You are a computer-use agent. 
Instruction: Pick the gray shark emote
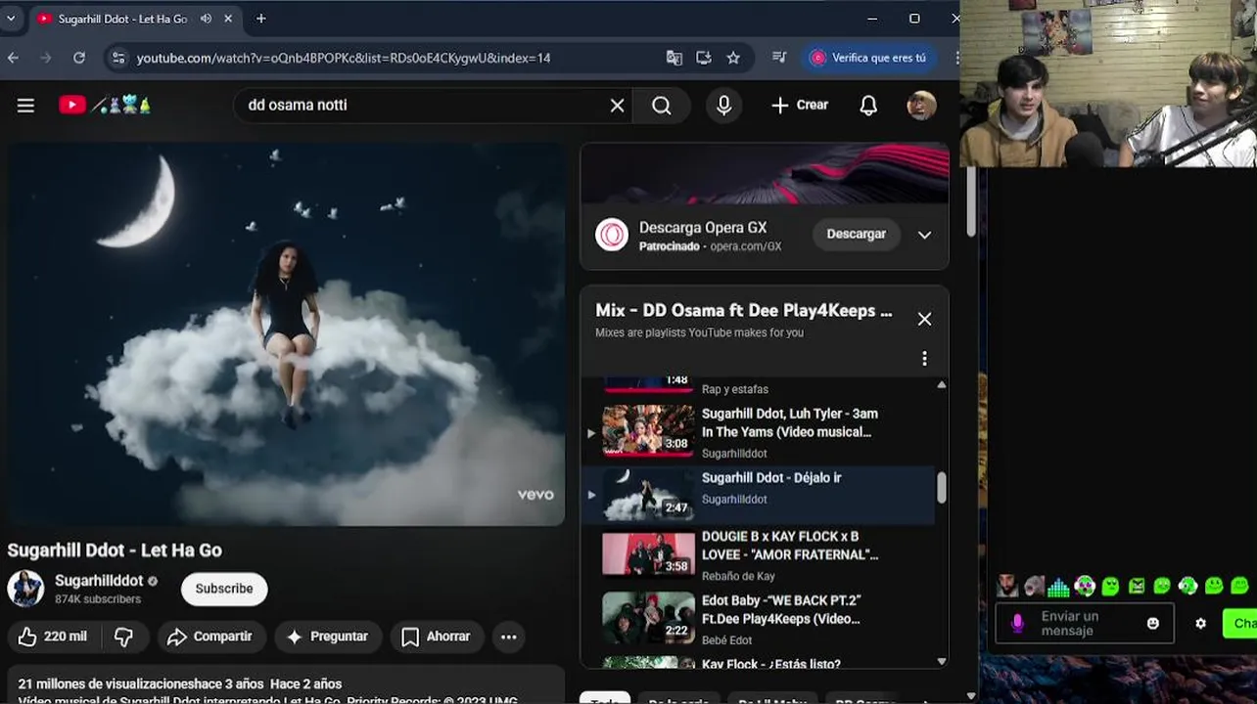1034,587
